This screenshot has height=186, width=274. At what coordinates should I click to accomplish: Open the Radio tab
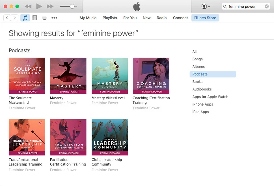162,18
